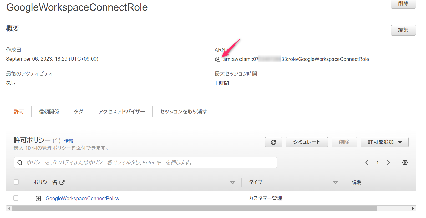Open the 情報 link next to 許可ポリシー

69,141
